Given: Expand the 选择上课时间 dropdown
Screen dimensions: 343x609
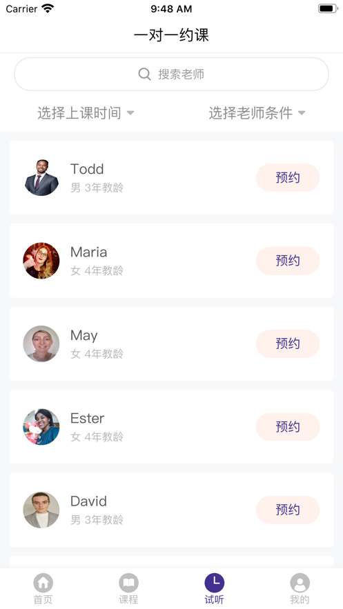Looking at the screenshot, I should 86,113.
